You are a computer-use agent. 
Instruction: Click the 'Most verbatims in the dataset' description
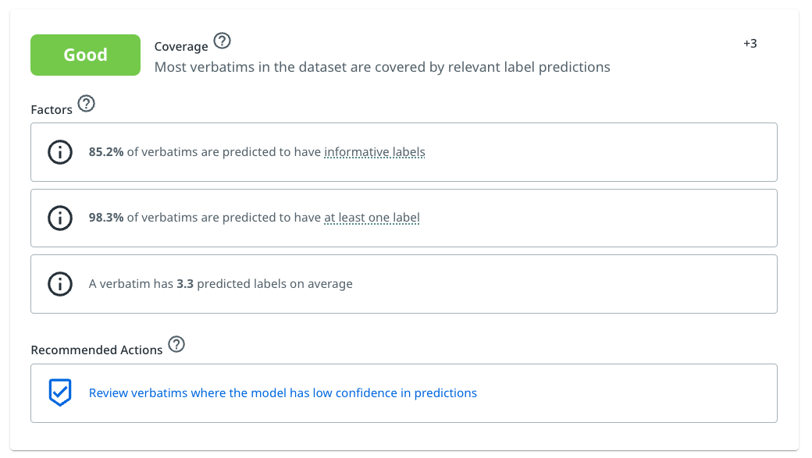click(x=382, y=67)
